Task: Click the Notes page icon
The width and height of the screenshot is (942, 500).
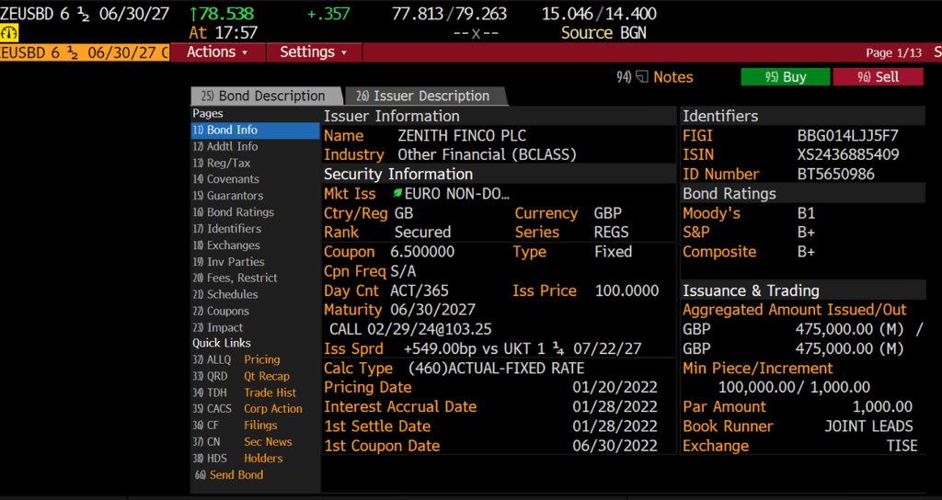Action: (642, 77)
